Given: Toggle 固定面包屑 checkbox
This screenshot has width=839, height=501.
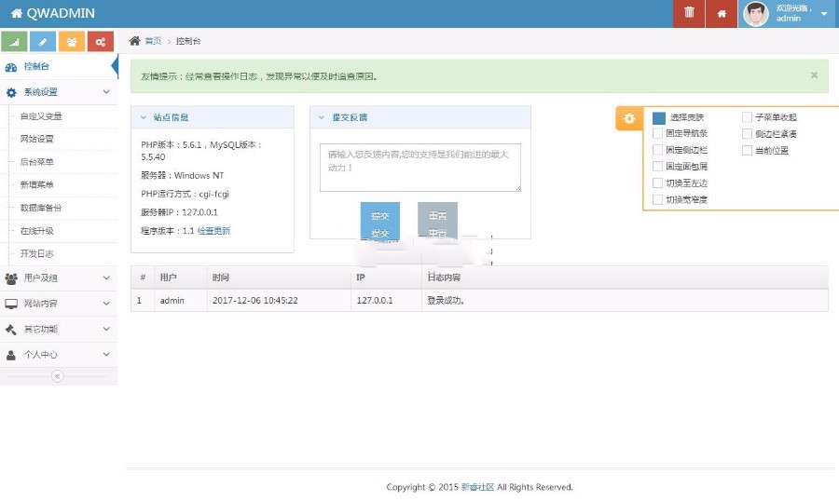Looking at the screenshot, I should [657, 167].
